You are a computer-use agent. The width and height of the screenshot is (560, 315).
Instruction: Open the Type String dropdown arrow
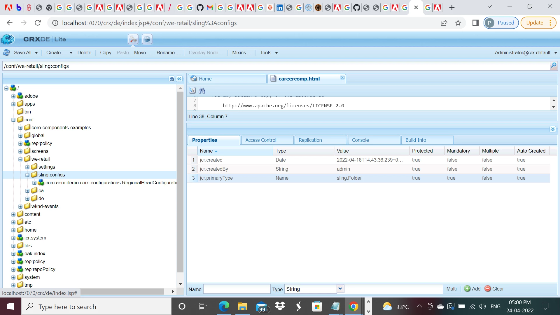pos(340,289)
